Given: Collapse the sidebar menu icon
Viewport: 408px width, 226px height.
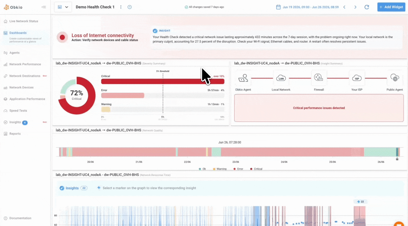Looking at the screenshot, I should (x=44, y=7).
